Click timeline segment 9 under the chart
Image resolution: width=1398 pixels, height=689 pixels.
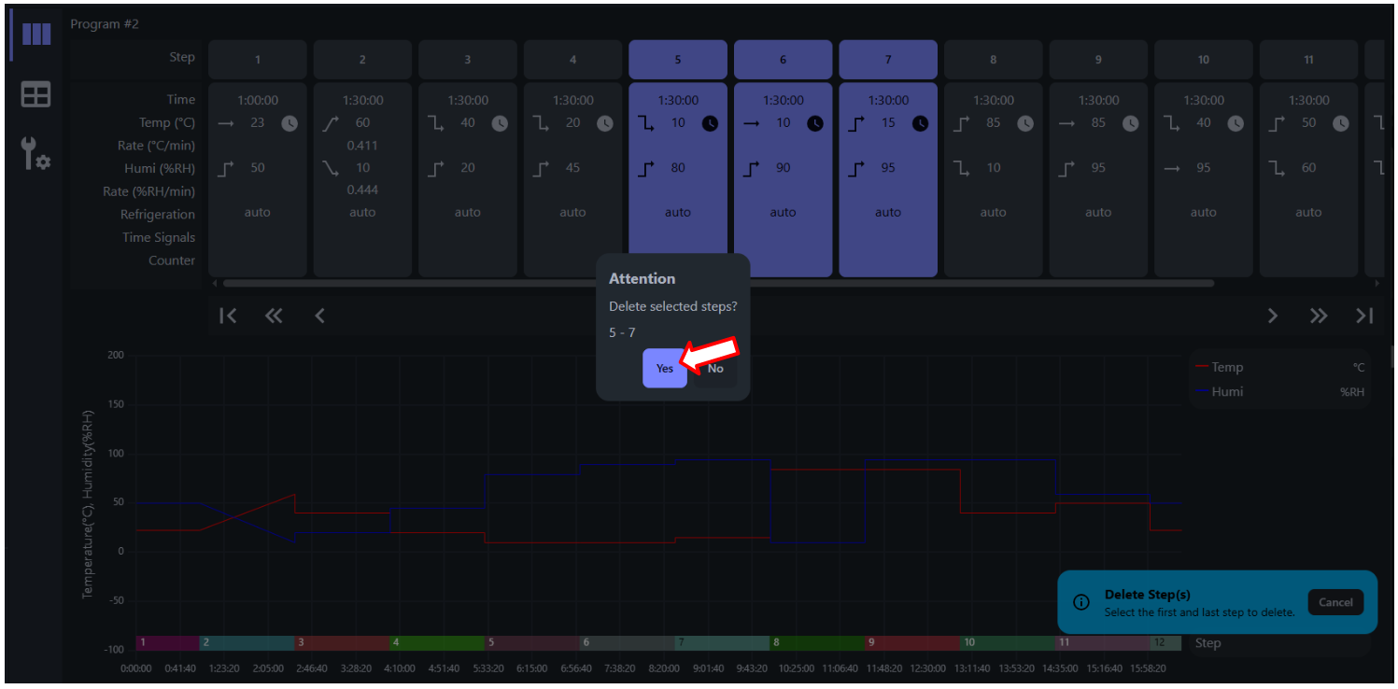point(911,643)
